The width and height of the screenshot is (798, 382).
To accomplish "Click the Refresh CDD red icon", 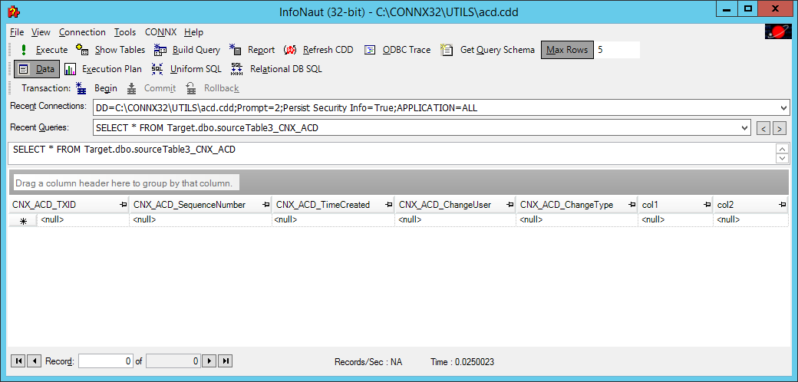I will (290, 50).
